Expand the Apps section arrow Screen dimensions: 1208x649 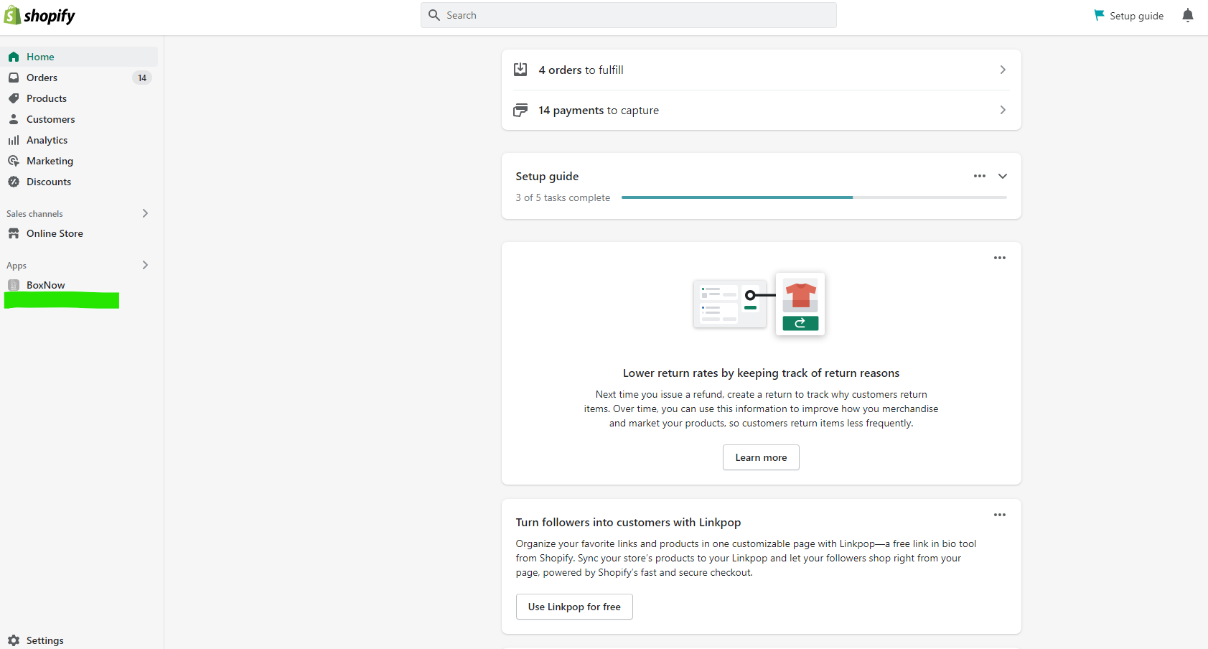145,265
